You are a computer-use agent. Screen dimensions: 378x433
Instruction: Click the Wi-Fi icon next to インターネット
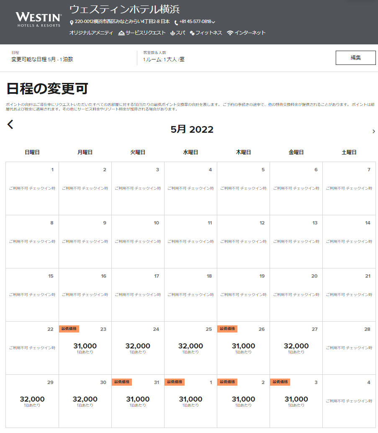coord(230,33)
